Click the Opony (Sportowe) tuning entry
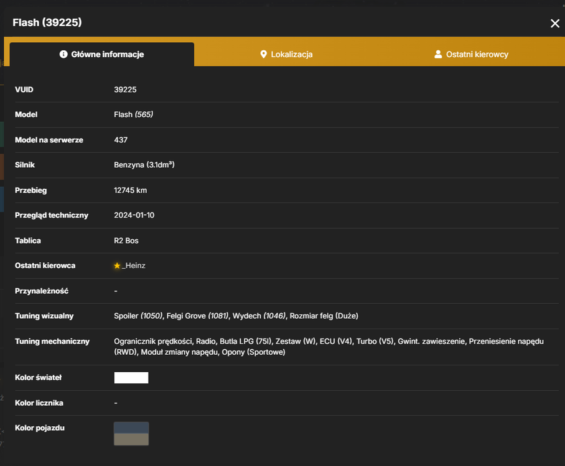This screenshot has height=466, width=565. (253, 352)
